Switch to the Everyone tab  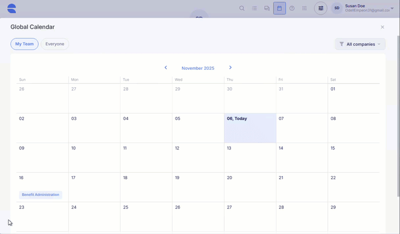(55, 44)
